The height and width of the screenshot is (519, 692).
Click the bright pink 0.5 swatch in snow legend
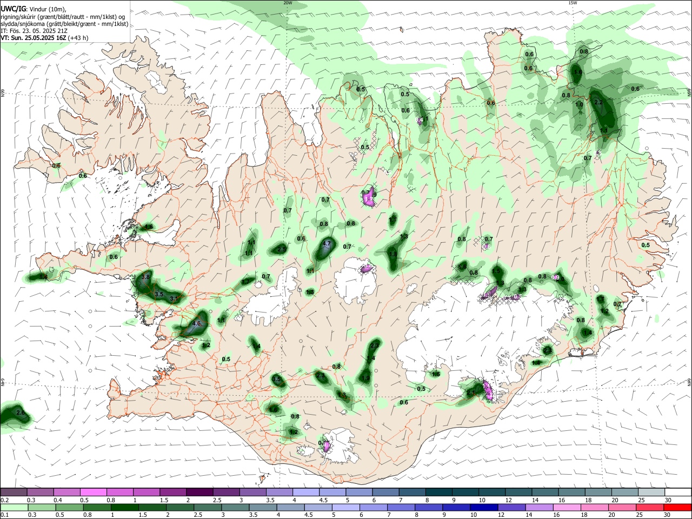[x=93, y=492]
